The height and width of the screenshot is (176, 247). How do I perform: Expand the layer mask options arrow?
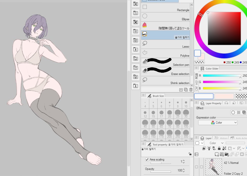(234, 148)
